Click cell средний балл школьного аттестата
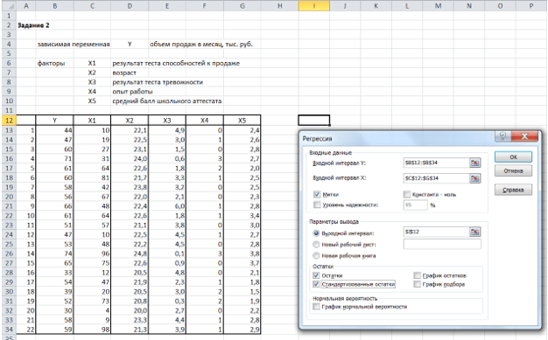 (x=167, y=101)
